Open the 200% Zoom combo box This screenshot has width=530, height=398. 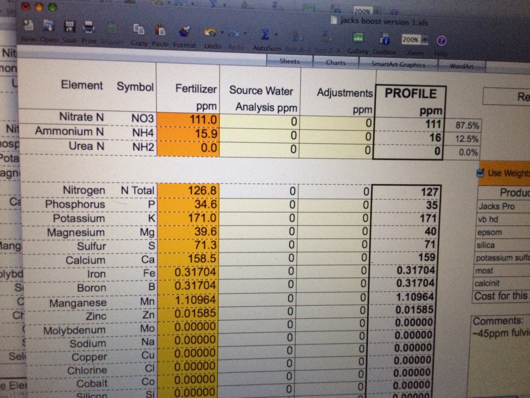pos(415,40)
